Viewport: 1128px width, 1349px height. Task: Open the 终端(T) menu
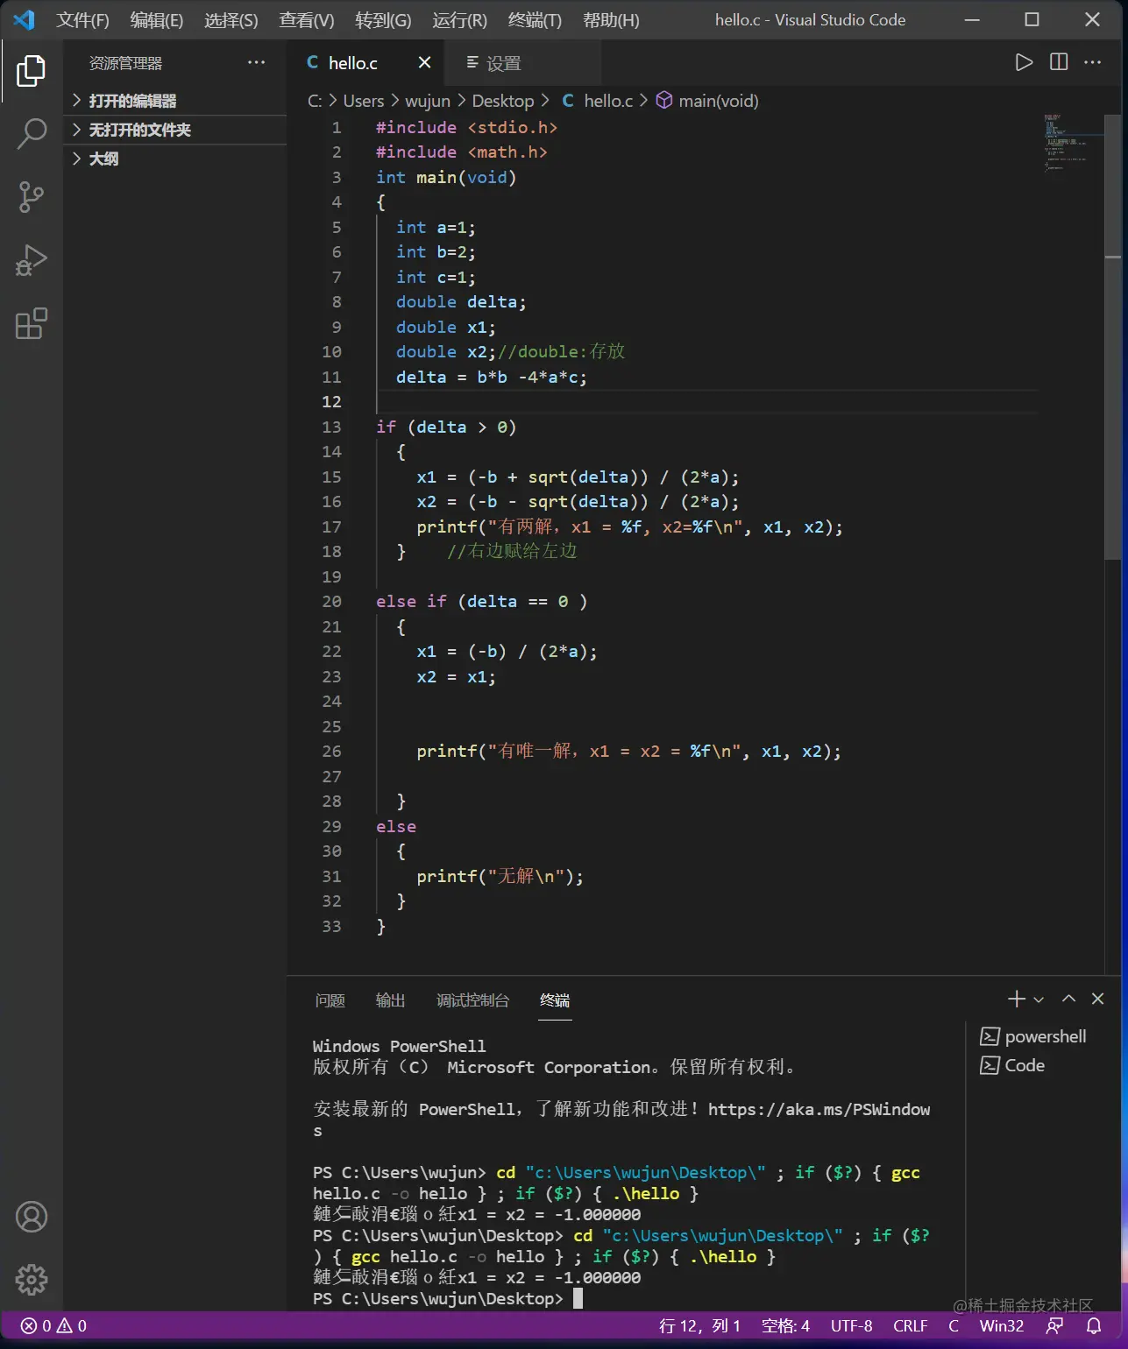[535, 20]
